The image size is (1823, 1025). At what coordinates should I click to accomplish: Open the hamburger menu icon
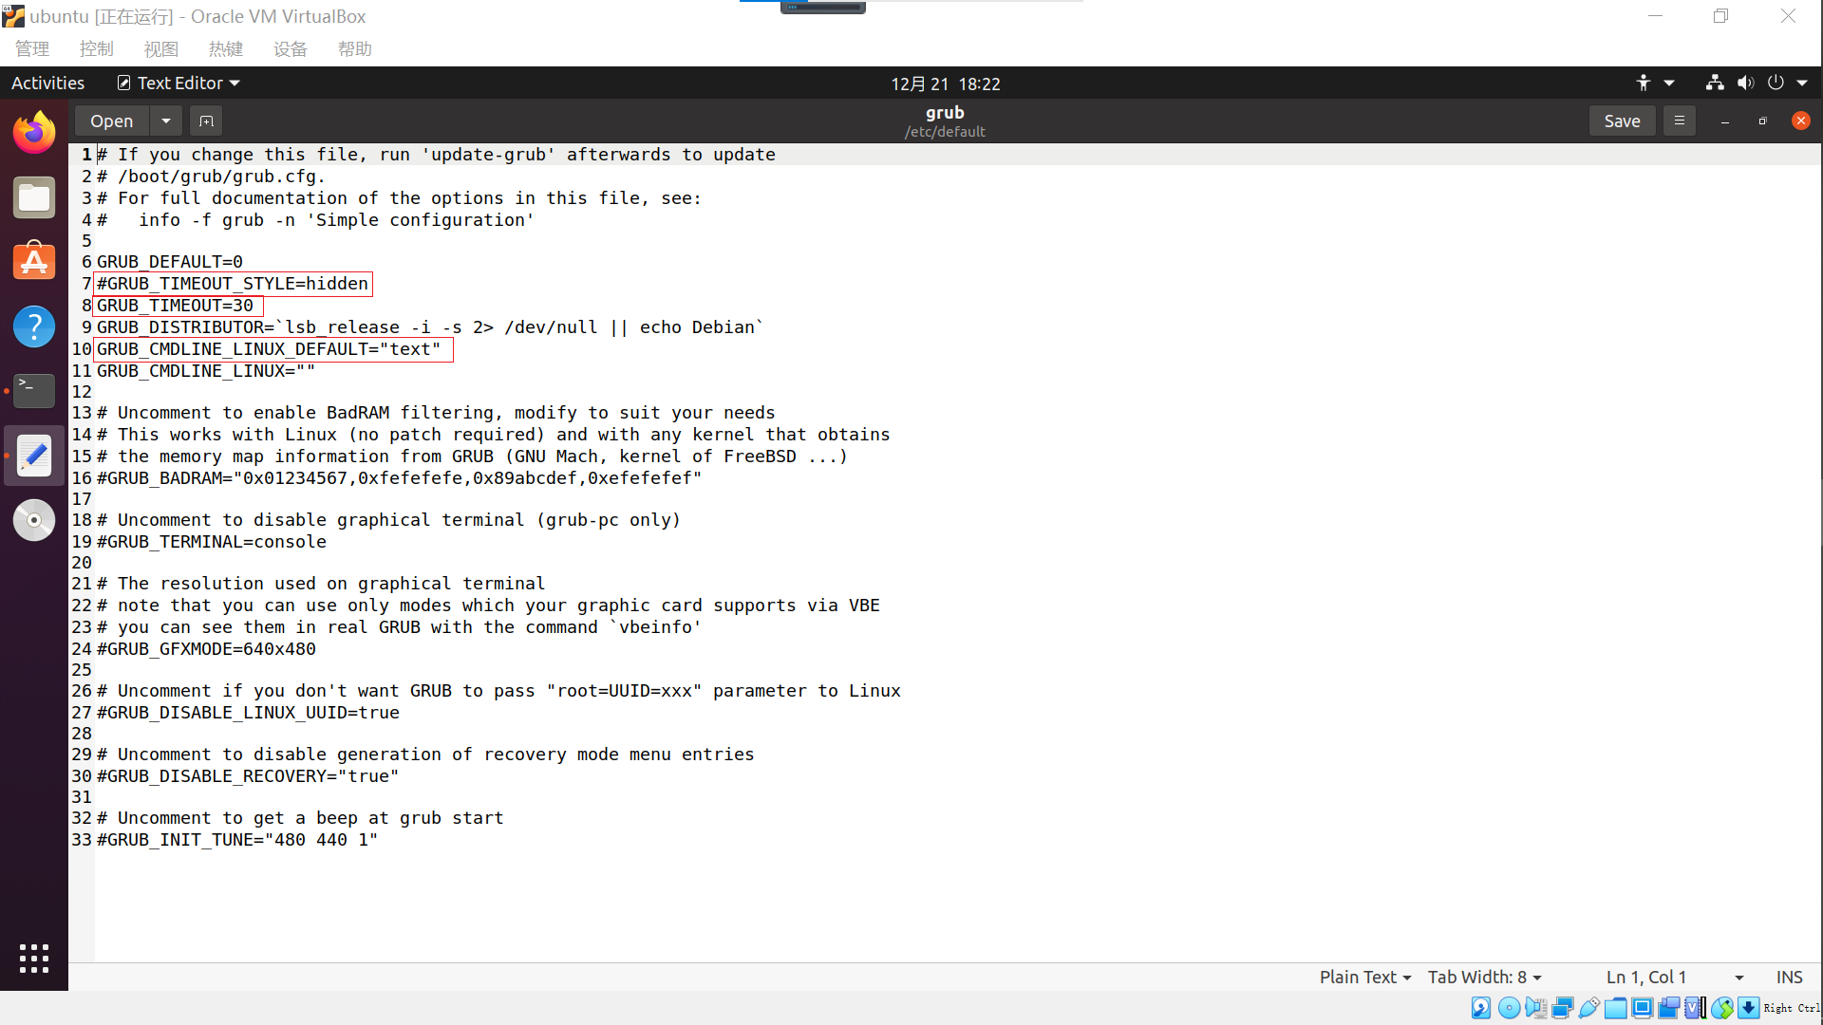(1679, 121)
